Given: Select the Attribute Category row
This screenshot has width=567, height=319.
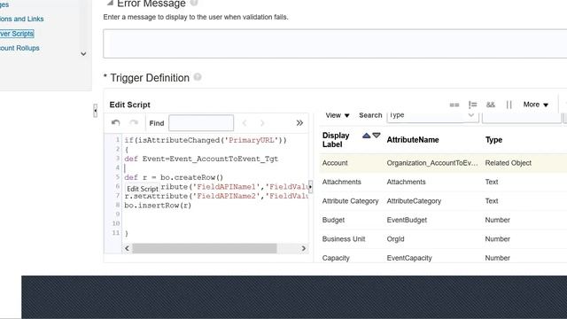Looking at the screenshot, I should tap(443, 201).
